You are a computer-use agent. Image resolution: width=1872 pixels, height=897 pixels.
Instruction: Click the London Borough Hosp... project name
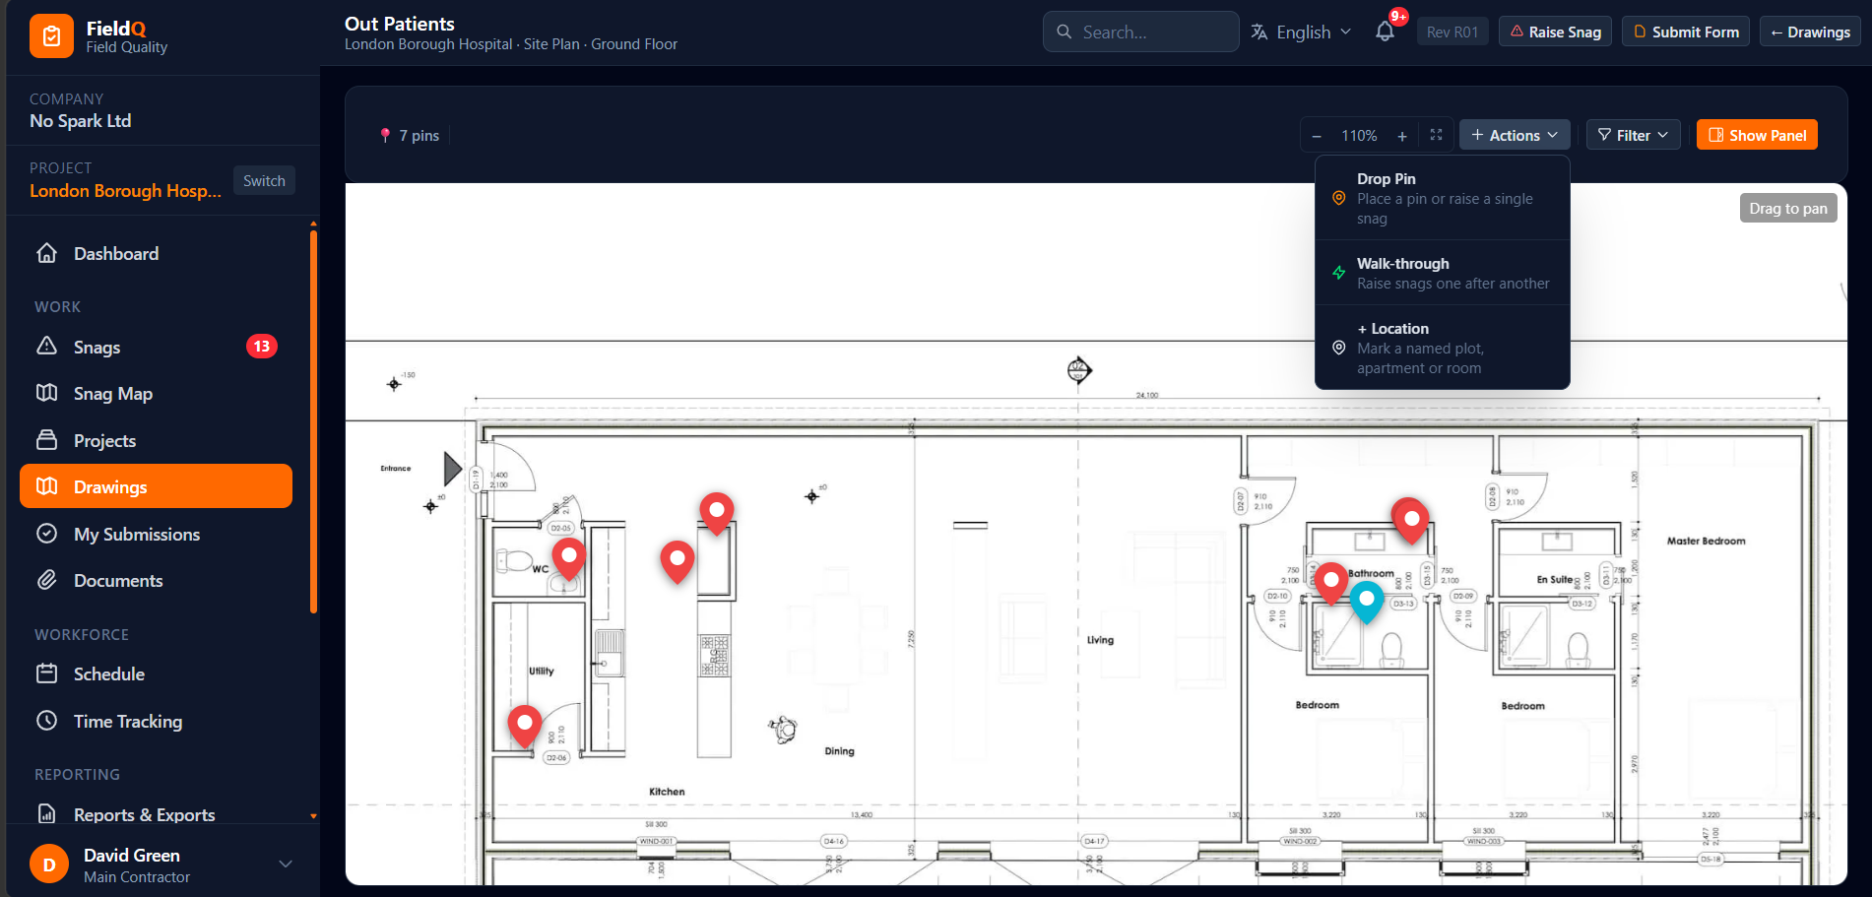(x=125, y=191)
